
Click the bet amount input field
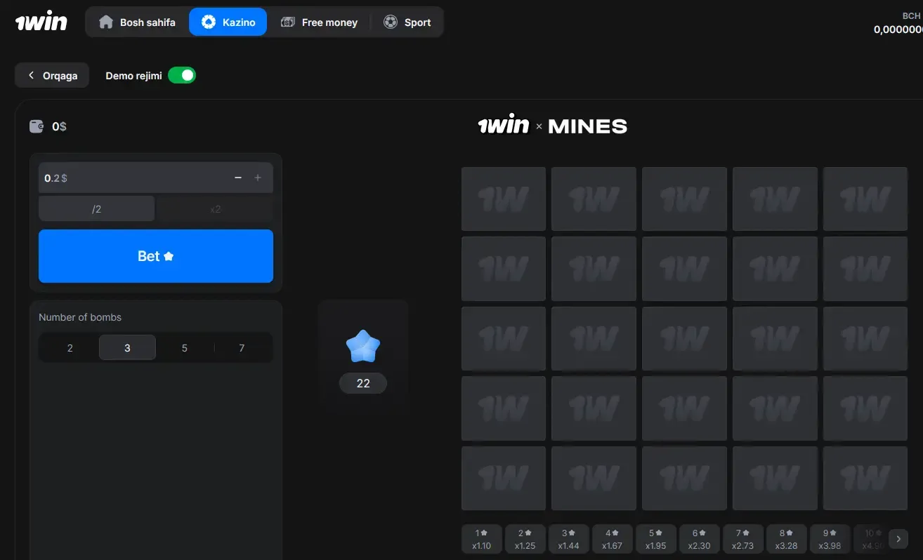pyautogui.click(x=133, y=178)
